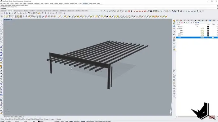Open the blue bell Notifications panel tab icon
The width and height of the screenshot is (218, 122).
pyautogui.click(x=210, y=20)
